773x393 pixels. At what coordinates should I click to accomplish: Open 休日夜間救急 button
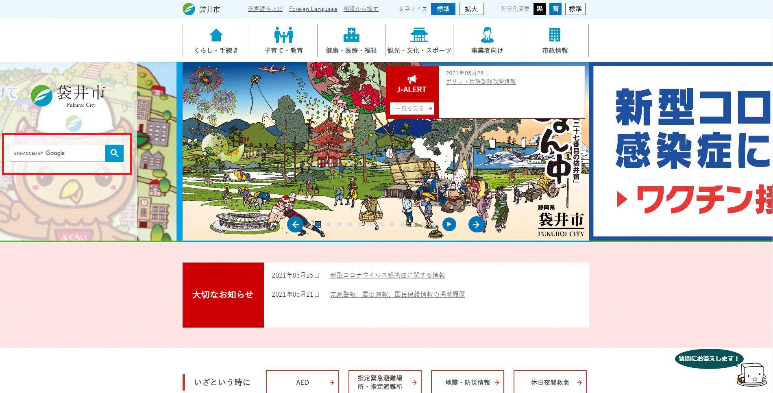pyautogui.click(x=550, y=382)
